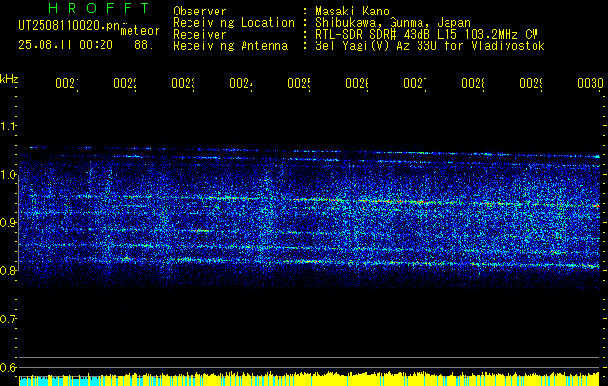Viewport: 608px width, 386px height.
Task: Click the Observer label
Action: 200,12
